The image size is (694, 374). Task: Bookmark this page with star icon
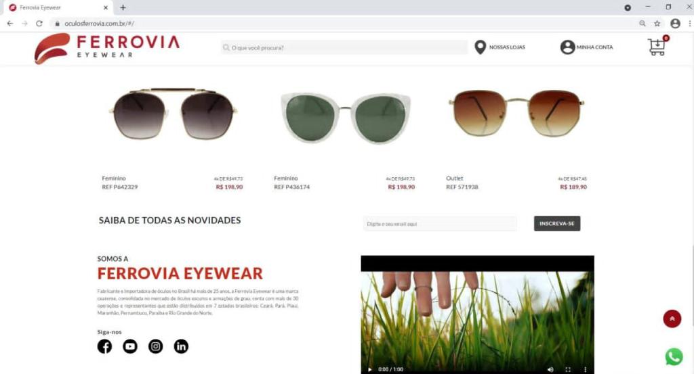click(657, 24)
